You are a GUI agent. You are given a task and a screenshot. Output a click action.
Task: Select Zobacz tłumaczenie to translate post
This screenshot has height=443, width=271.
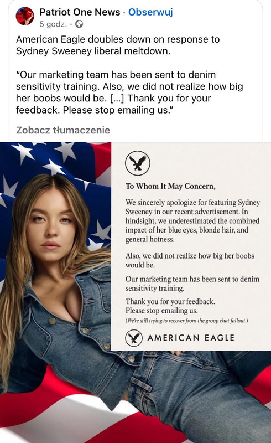click(63, 130)
